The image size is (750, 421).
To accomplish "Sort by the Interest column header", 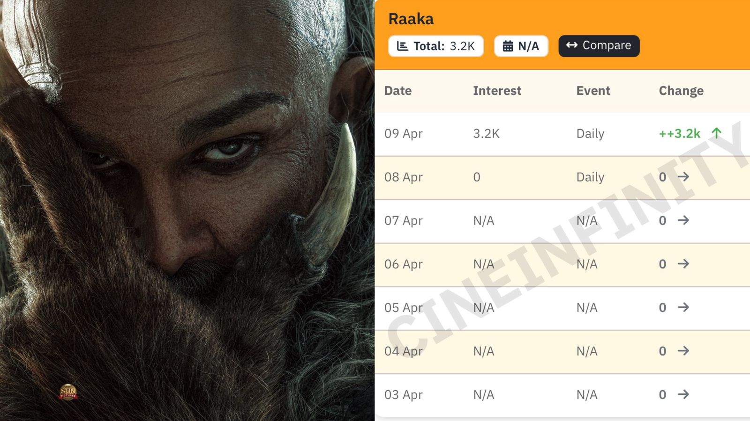I will coord(497,91).
